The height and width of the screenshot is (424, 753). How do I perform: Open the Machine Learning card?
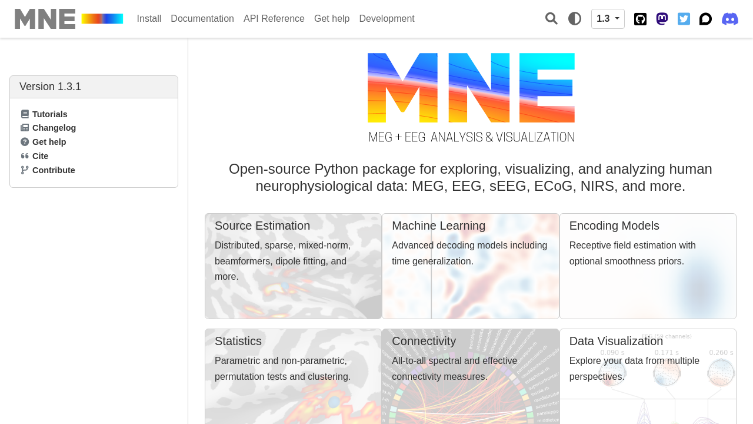pos(471,266)
